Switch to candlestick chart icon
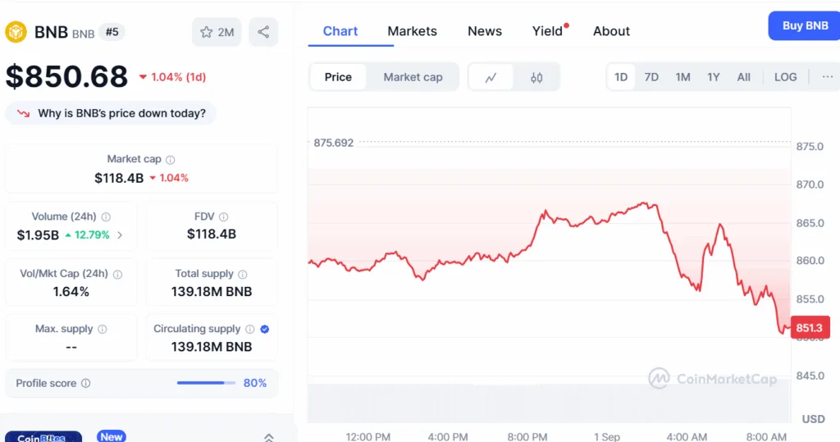The image size is (840, 442). pyautogui.click(x=536, y=77)
